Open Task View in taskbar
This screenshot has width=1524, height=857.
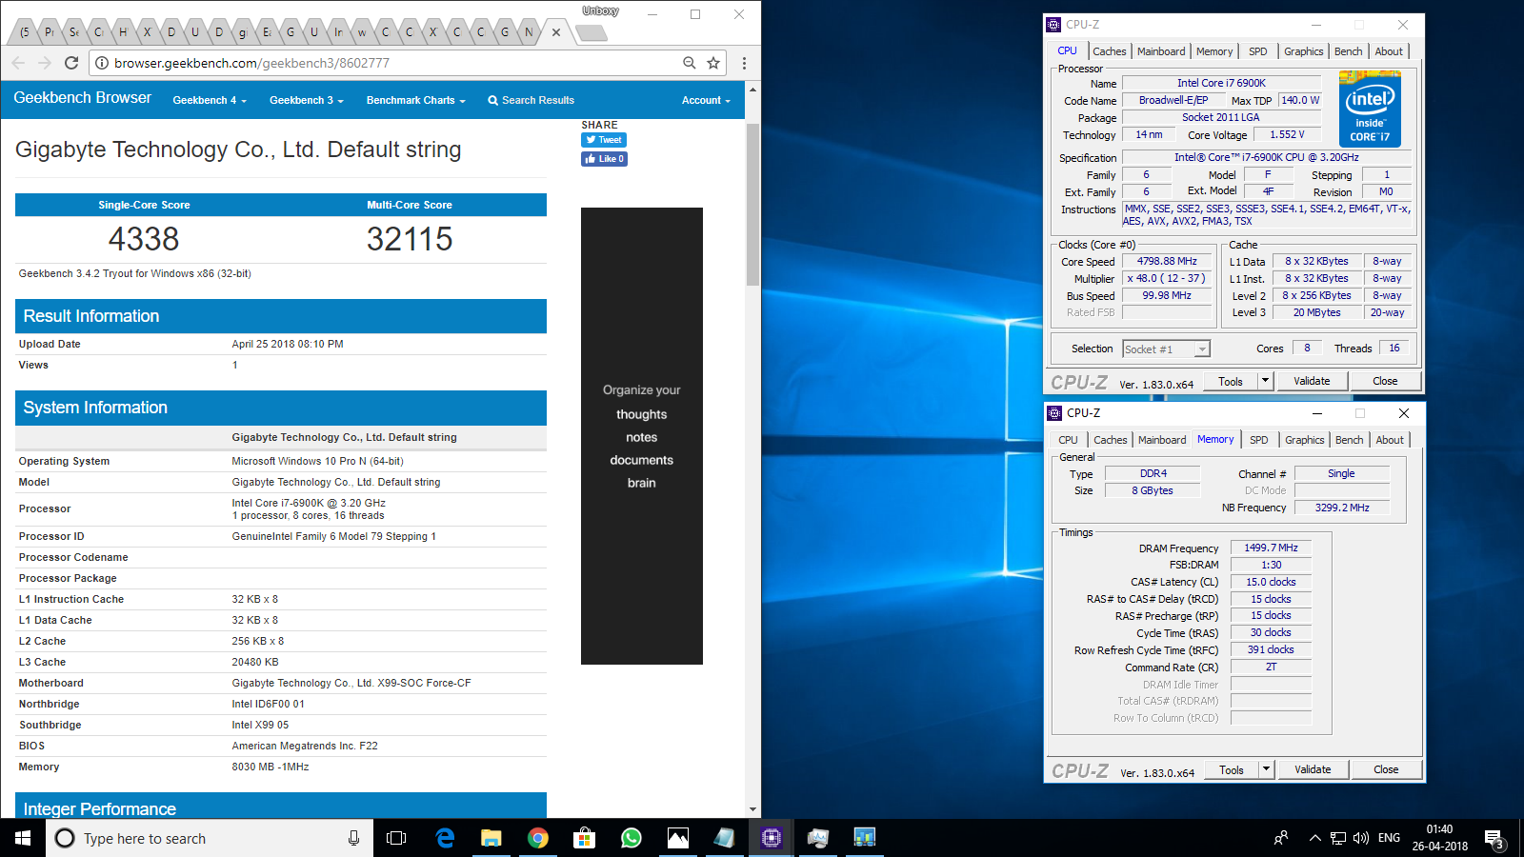396,838
